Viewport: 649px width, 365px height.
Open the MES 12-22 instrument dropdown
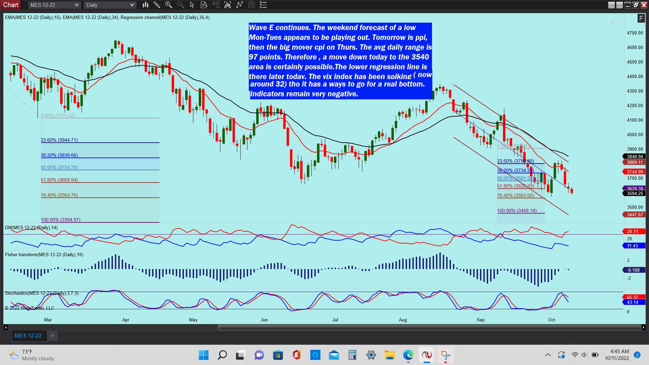coord(54,5)
